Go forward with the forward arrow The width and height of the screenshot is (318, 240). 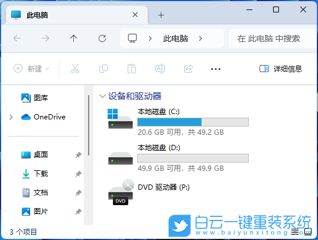pos(46,38)
